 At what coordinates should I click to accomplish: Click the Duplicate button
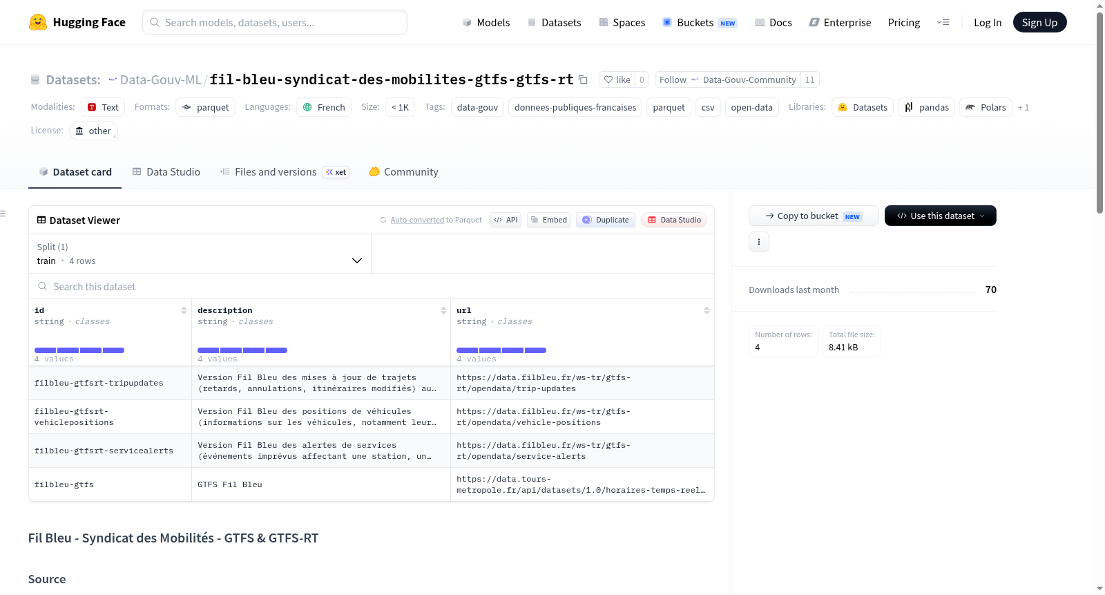[x=605, y=220]
